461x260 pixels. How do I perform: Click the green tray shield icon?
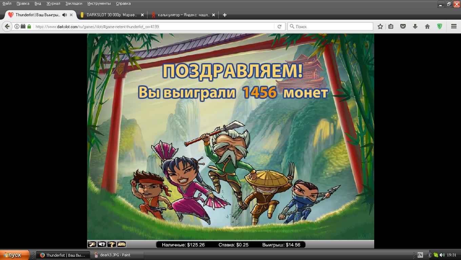tap(436, 255)
